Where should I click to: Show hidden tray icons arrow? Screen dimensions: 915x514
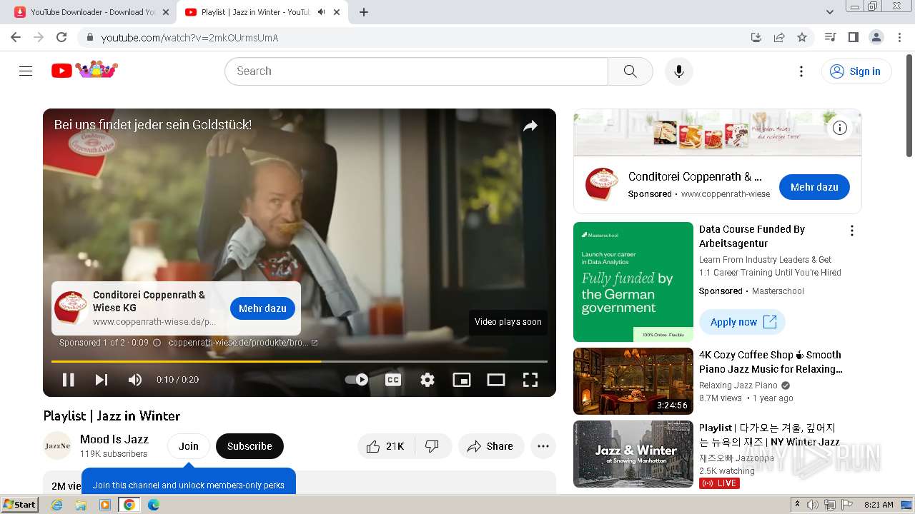point(797,504)
